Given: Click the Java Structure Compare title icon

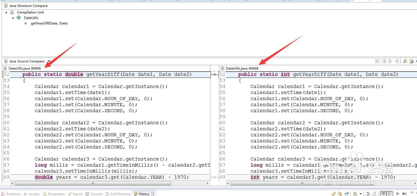Looking at the screenshot, I should tap(5, 5).
